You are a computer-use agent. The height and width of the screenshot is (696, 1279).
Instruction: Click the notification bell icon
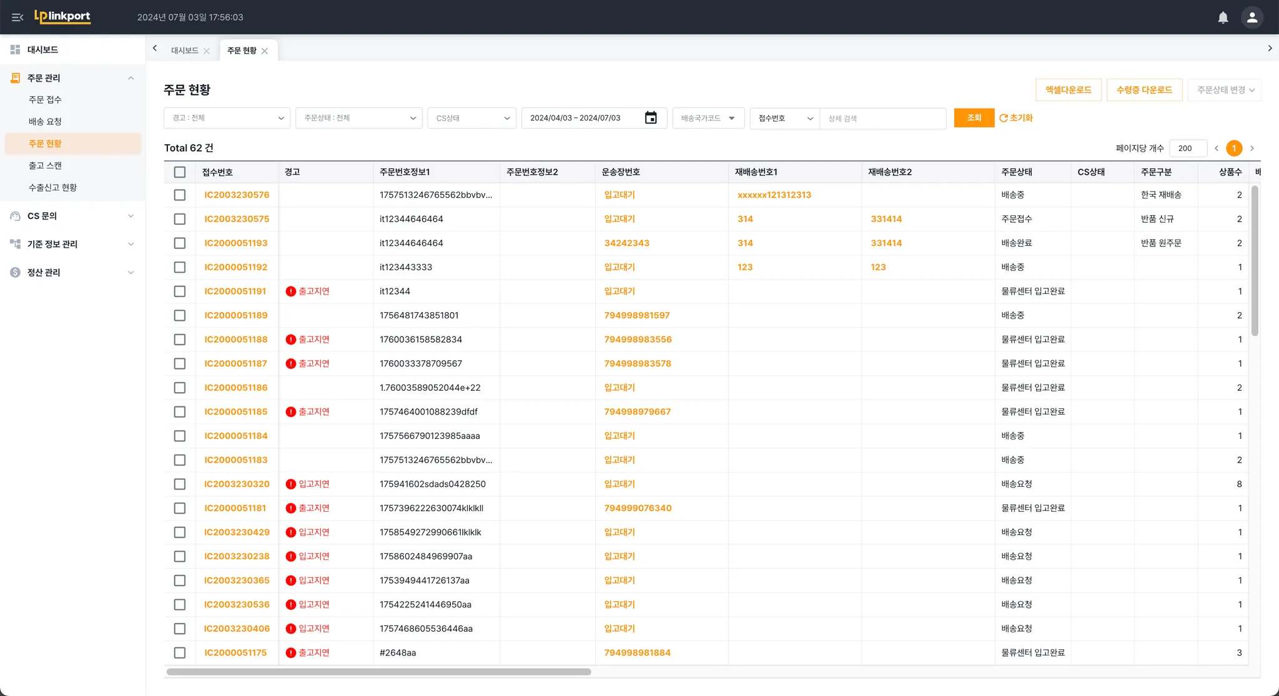[1223, 17]
